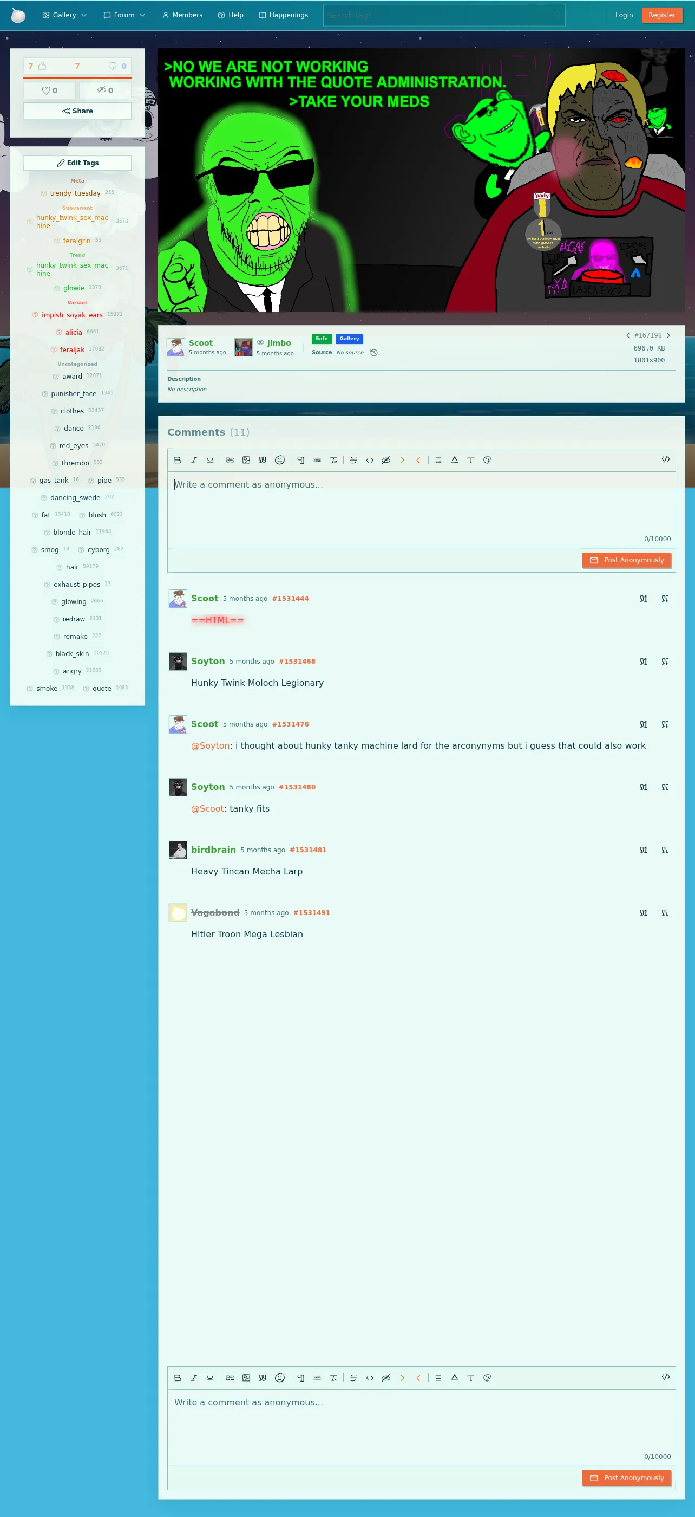Open the Happenings page
The height and width of the screenshot is (1517, 695).
[284, 15]
